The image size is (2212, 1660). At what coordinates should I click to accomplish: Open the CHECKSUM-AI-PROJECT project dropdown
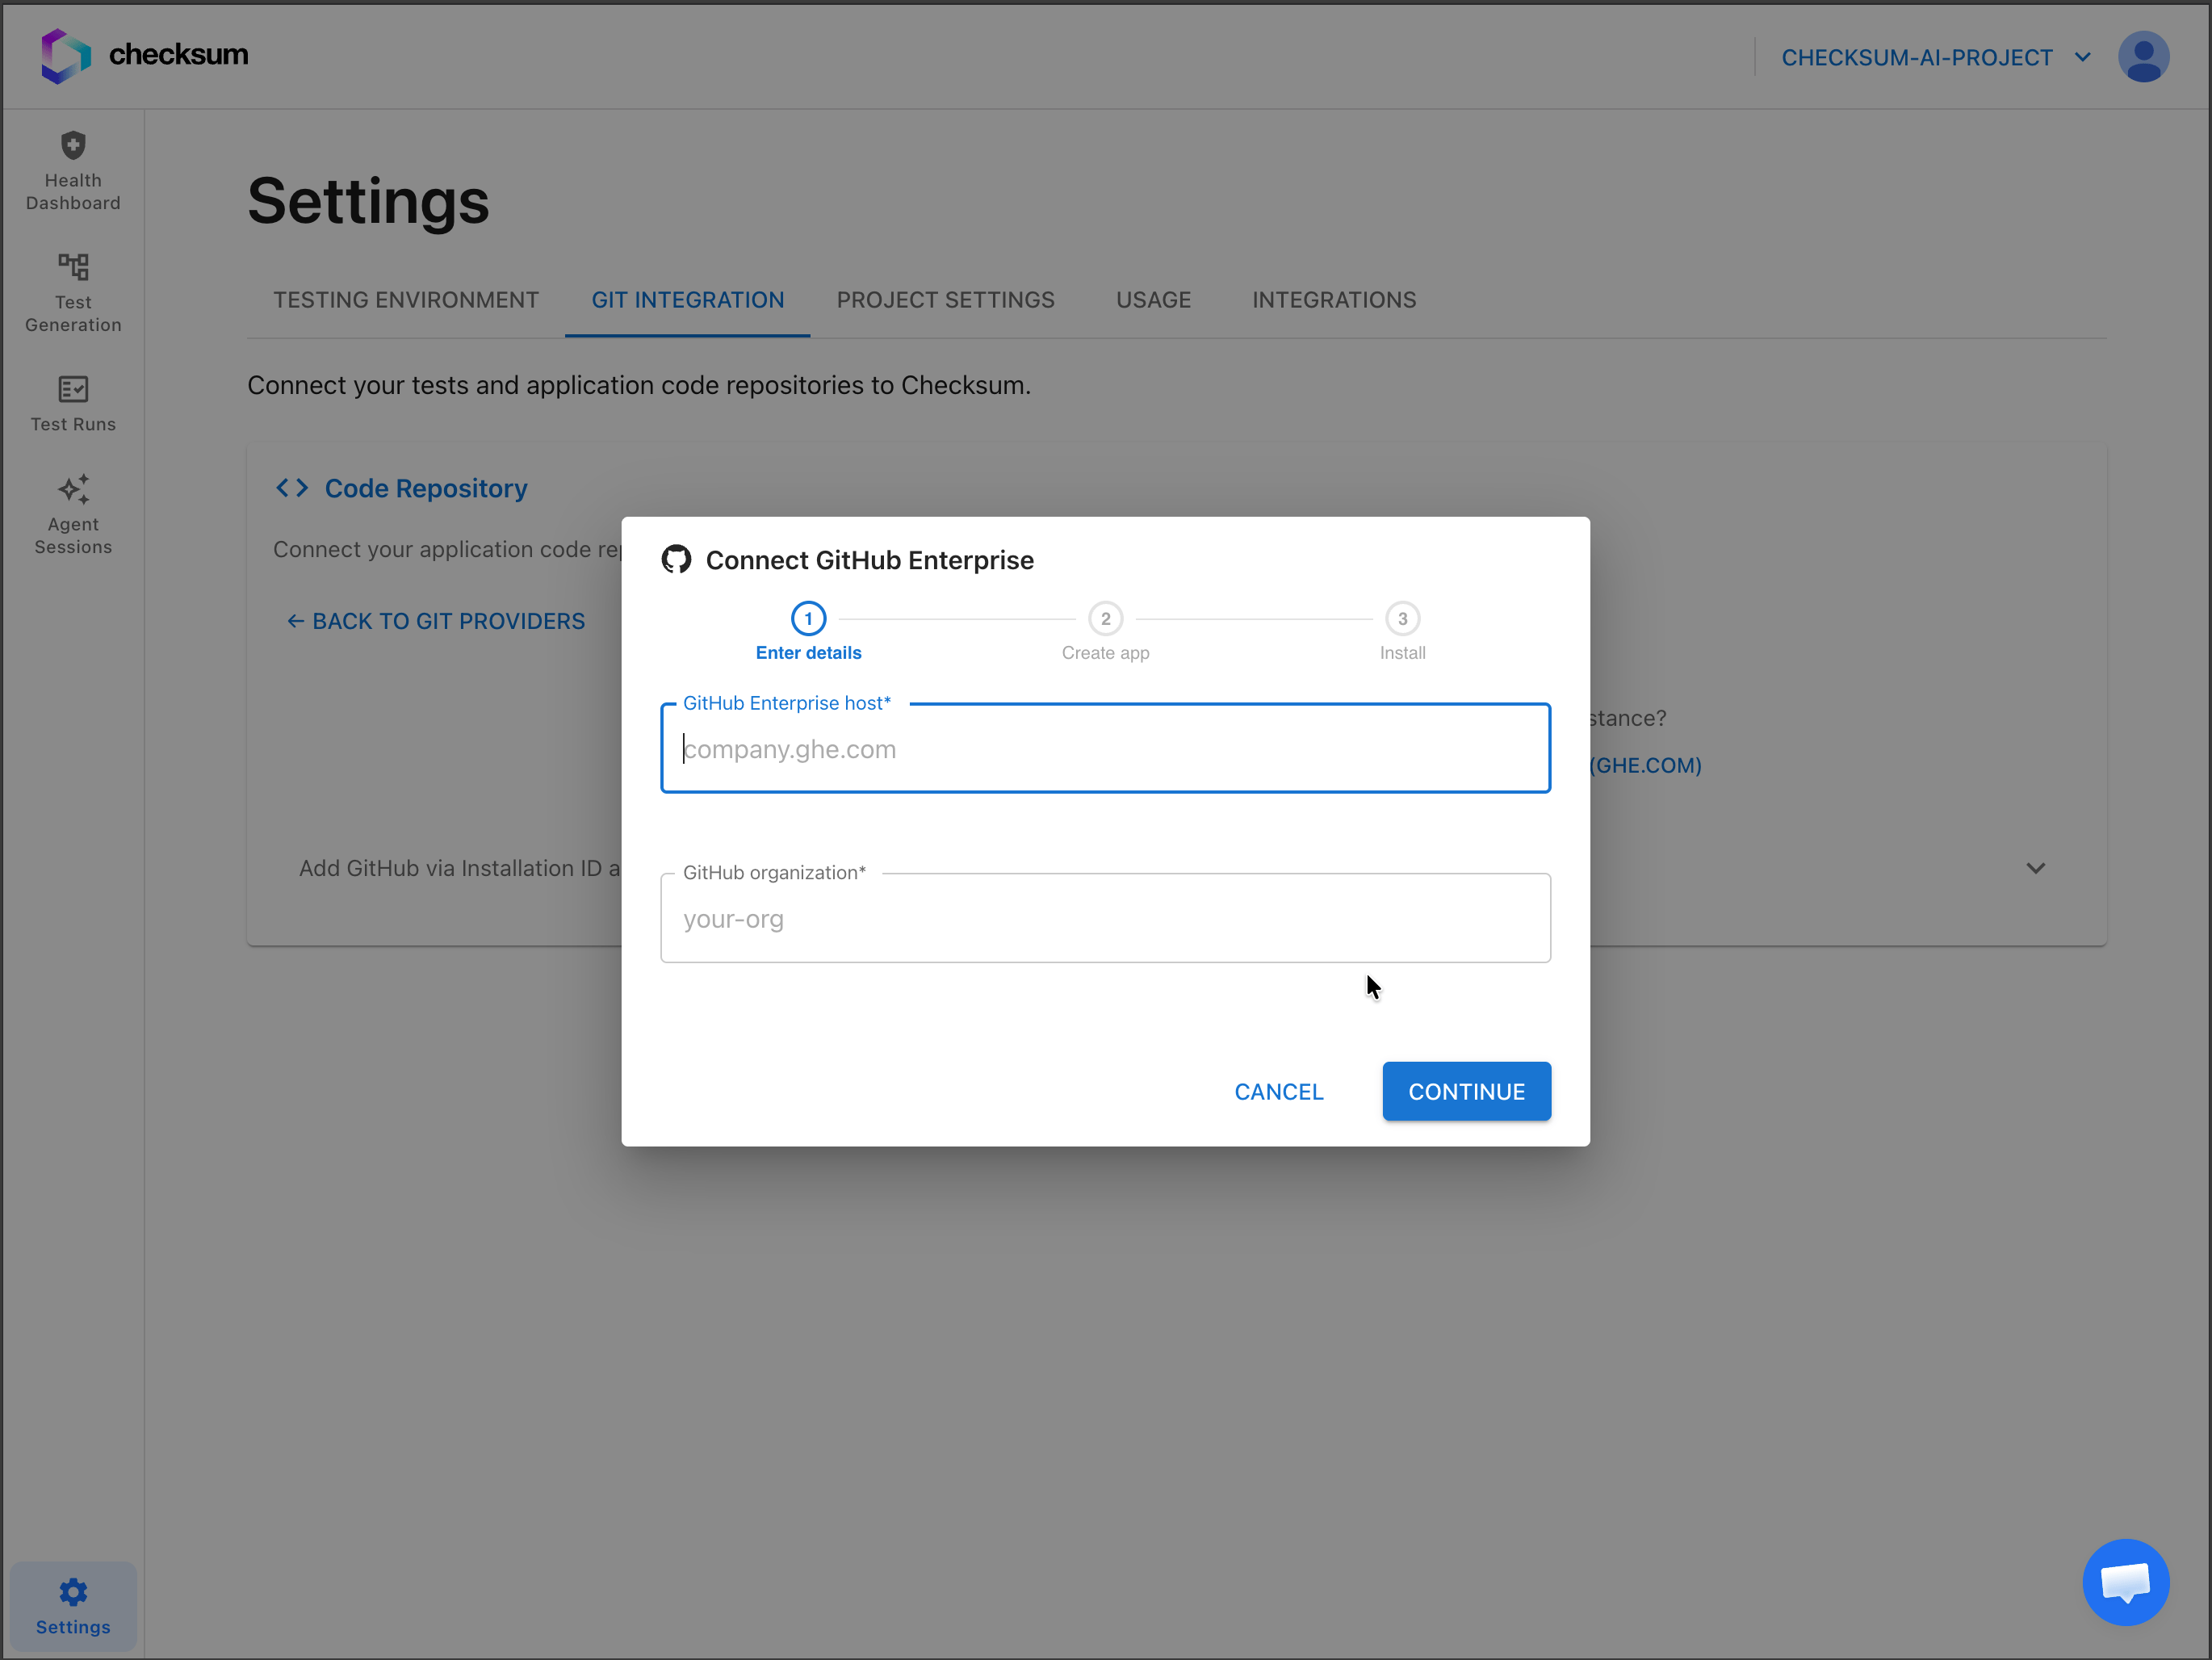pyautogui.click(x=1936, y=58)
